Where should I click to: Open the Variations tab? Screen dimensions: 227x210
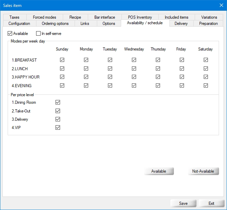pyautogui.click(x=209, y=17)
